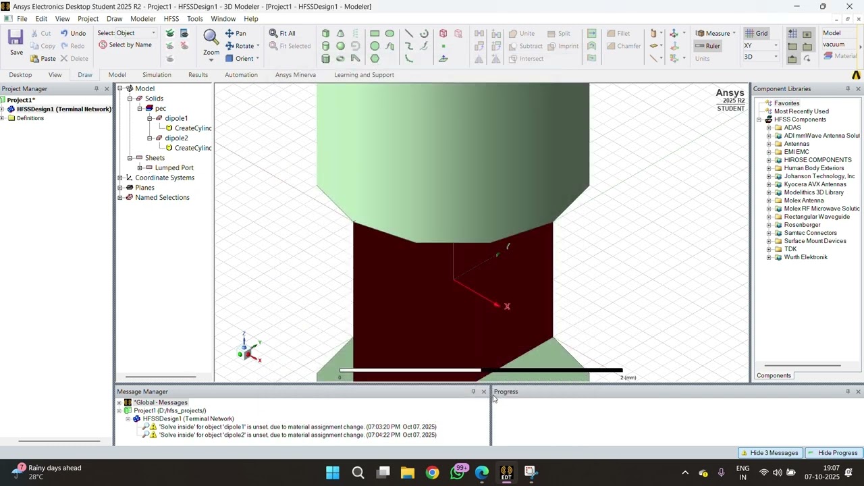Image resolution: width=864 pixels, height=486 pixels.
Task: Click the Components tab in libraries panel
Action: tap(774, 375)
